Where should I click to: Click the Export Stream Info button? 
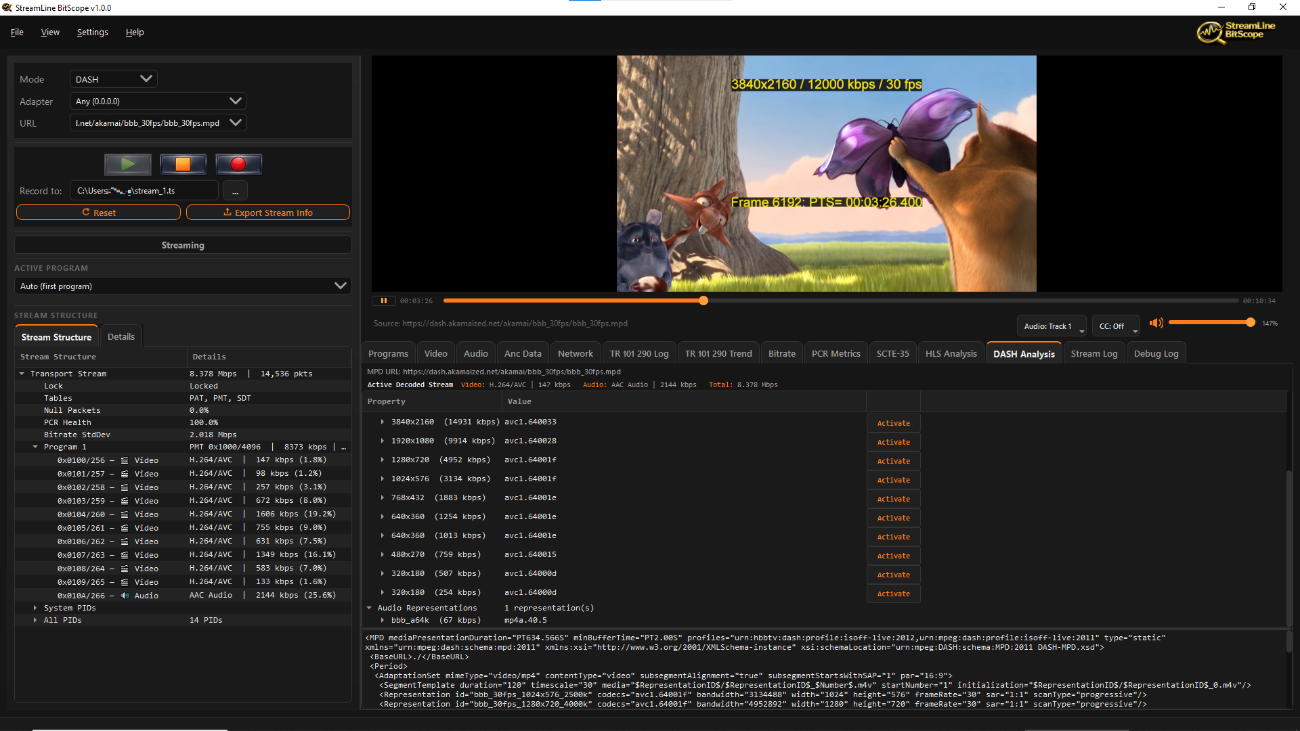click(x=267, y=213)
